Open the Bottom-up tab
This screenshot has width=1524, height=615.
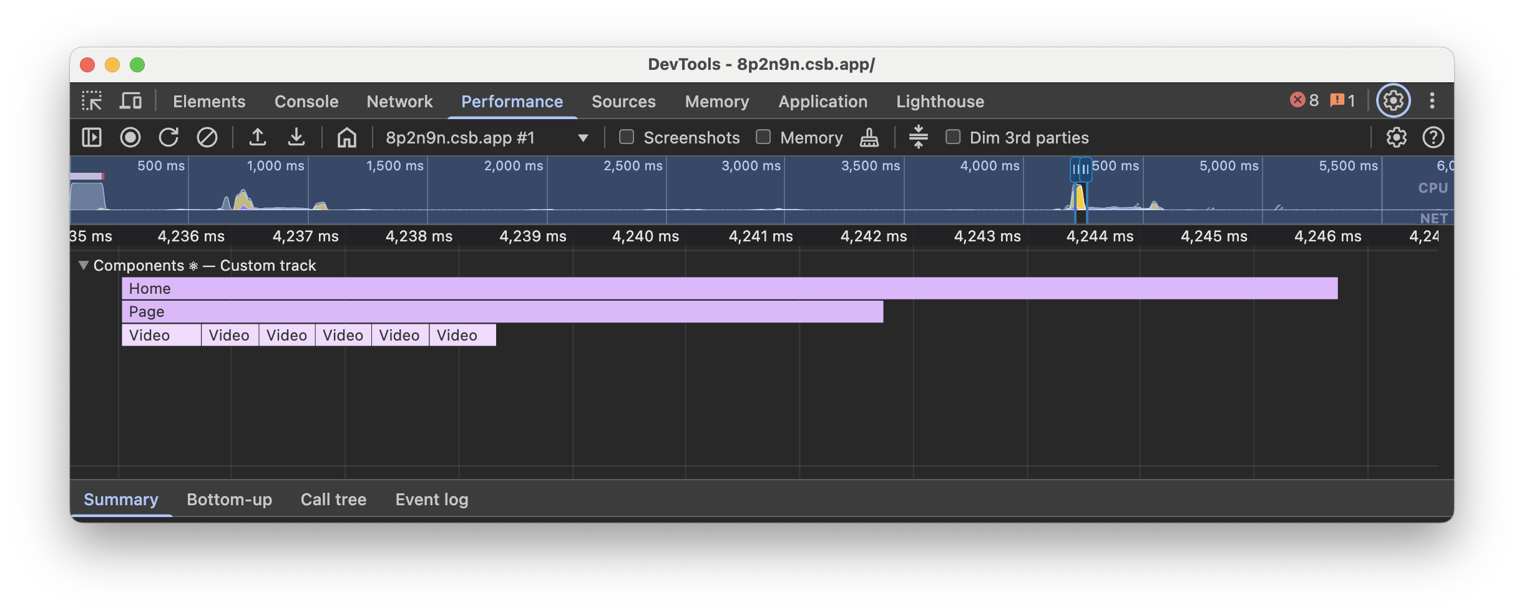229,499
